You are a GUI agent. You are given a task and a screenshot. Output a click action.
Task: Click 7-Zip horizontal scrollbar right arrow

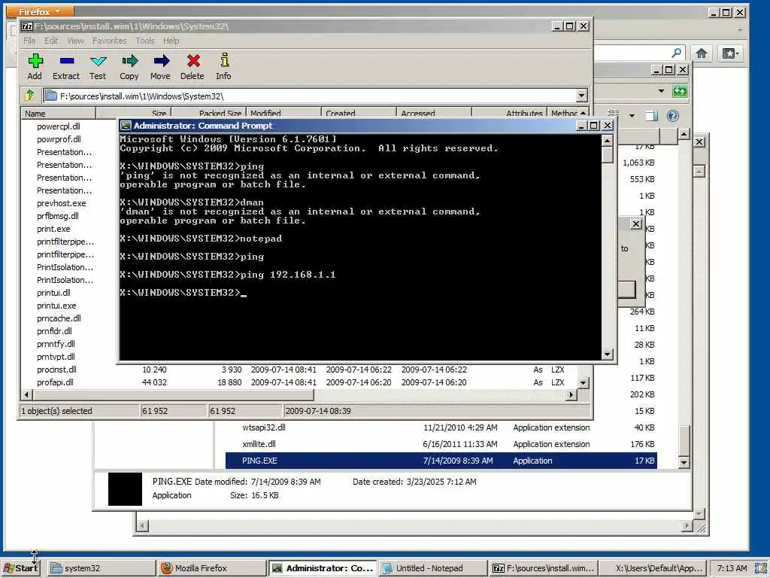coord(571,394)
